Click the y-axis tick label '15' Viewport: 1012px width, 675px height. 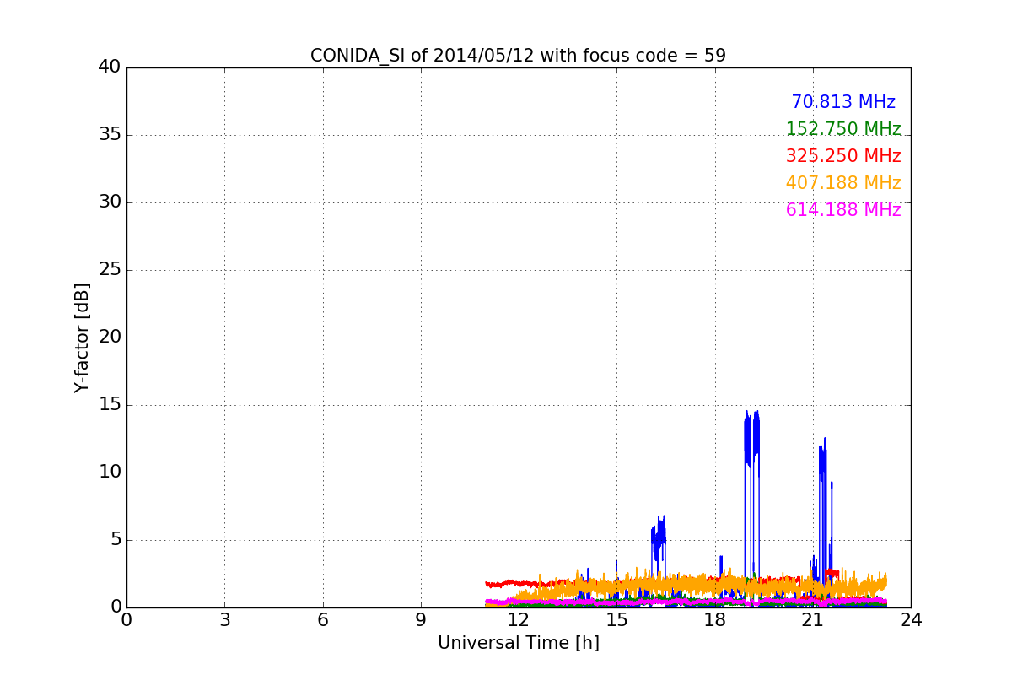(x=110, y=405)
